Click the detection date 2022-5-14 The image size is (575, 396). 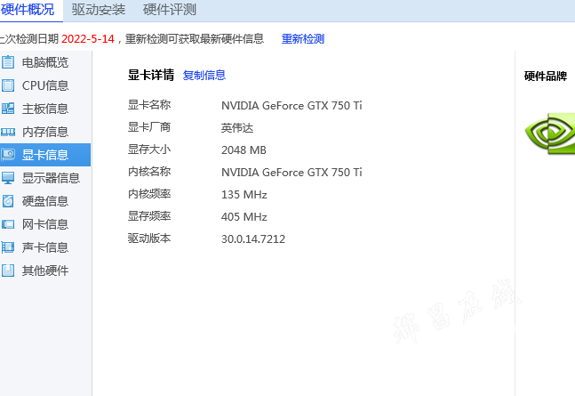click(88, 38)
